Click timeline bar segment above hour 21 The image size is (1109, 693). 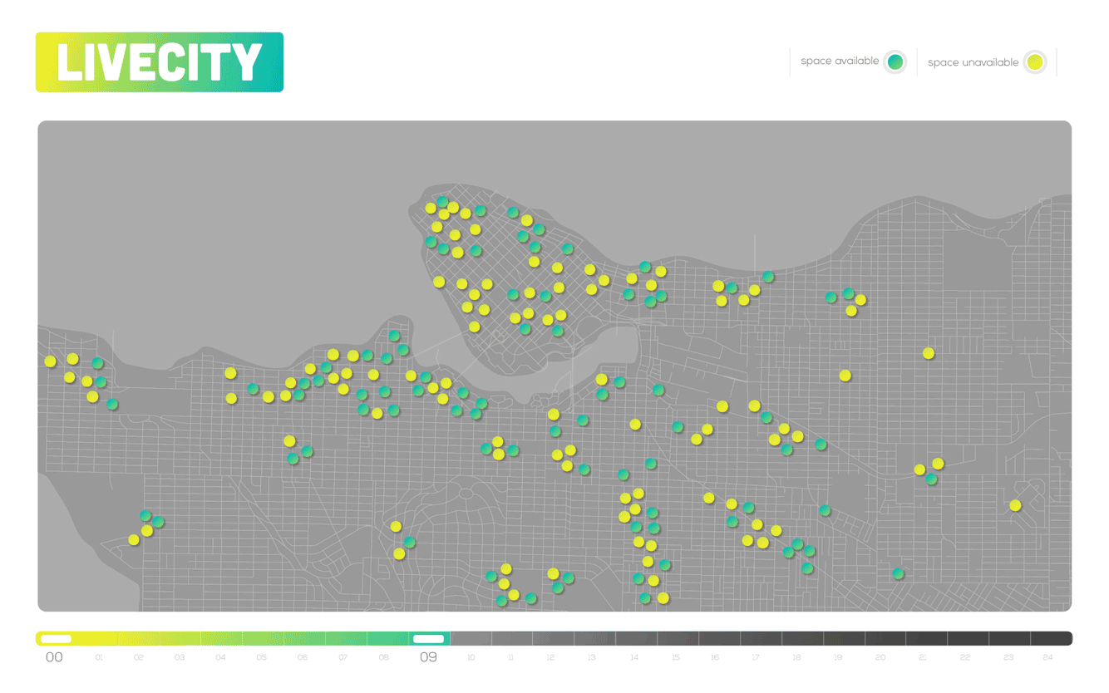(x=923, y=639)
